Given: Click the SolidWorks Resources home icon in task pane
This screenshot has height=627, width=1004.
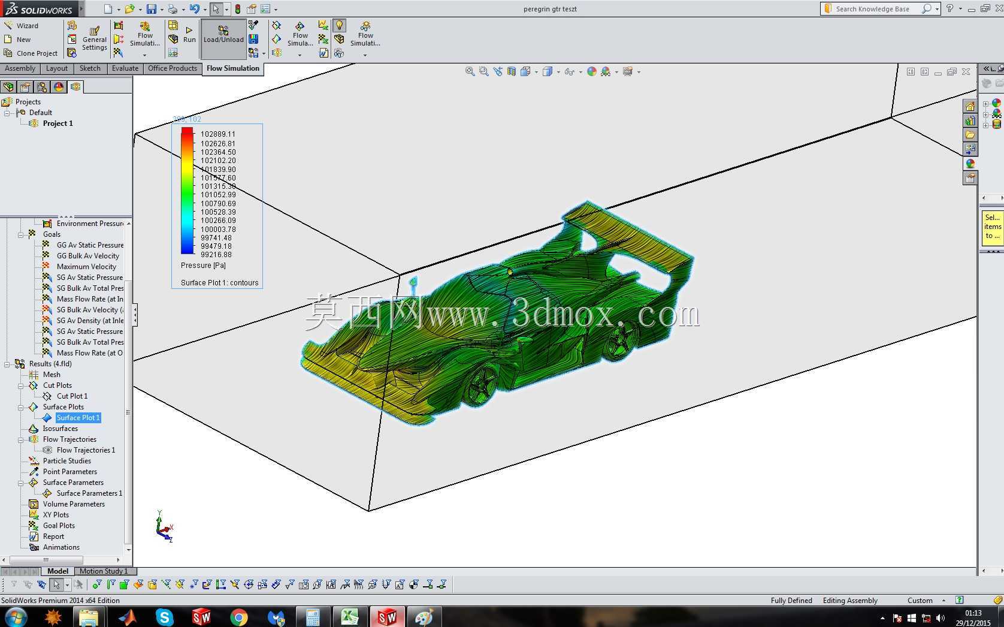Looking at the screenshot, I should [x=970, y=106].
